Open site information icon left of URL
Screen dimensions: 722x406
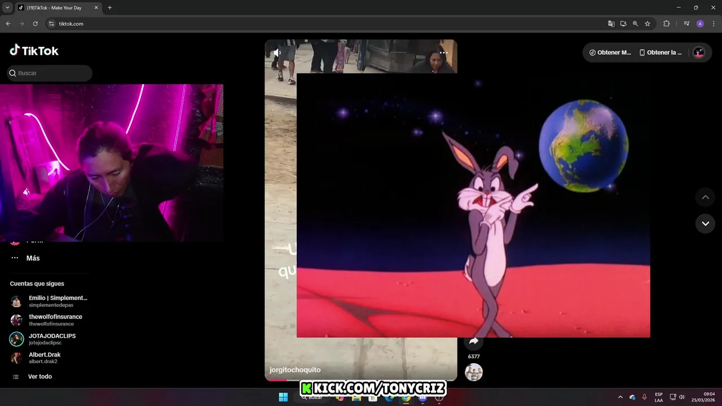pyautogui.click(x=51, y=24)
